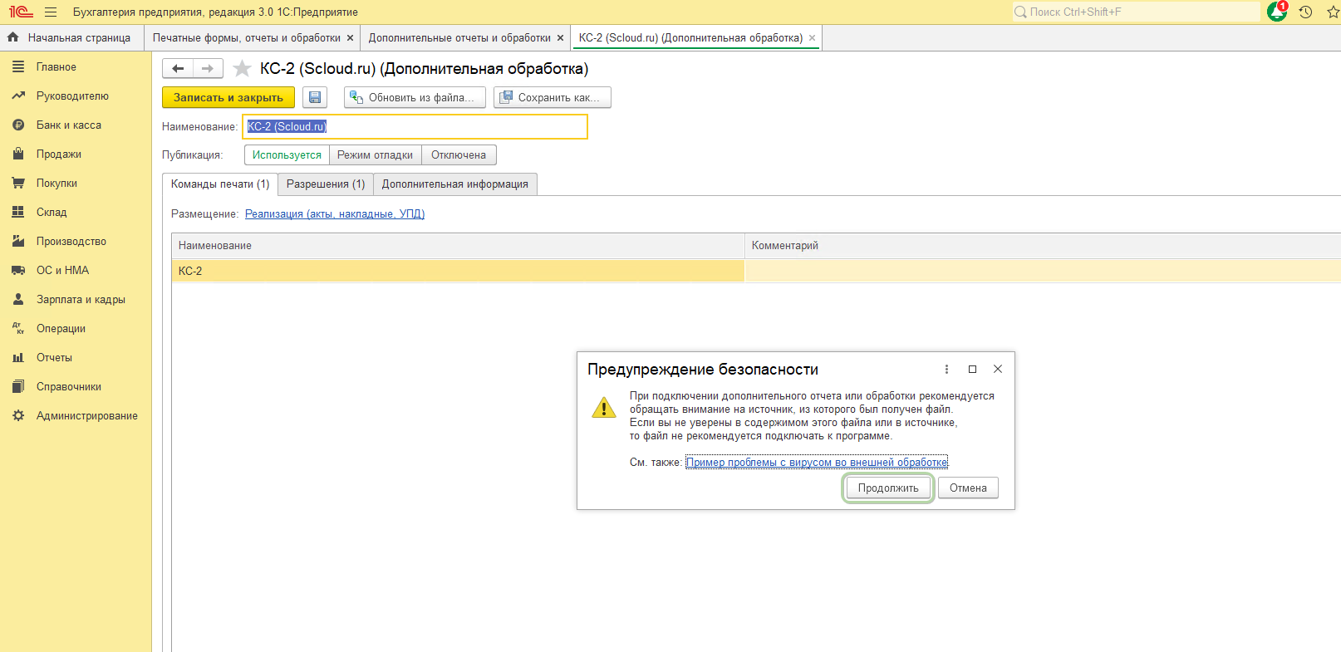Image resolution: width=1341 pixels, height=652 pixels.
Task: Open link about virus in external processing
Action: 817,463
